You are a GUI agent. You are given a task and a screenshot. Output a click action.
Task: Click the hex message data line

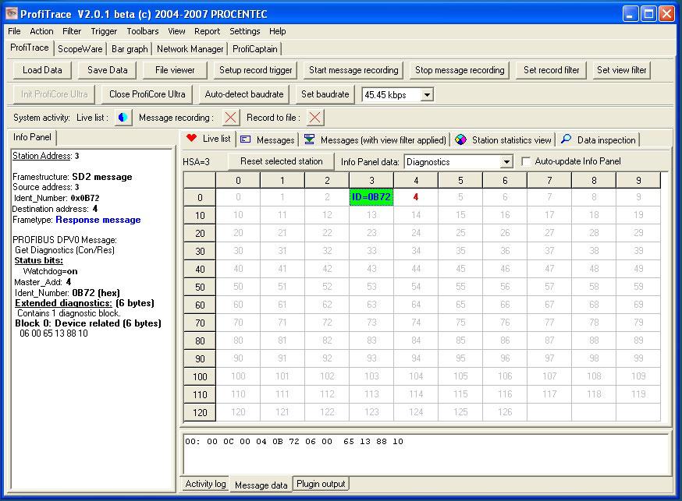point(294,442)
